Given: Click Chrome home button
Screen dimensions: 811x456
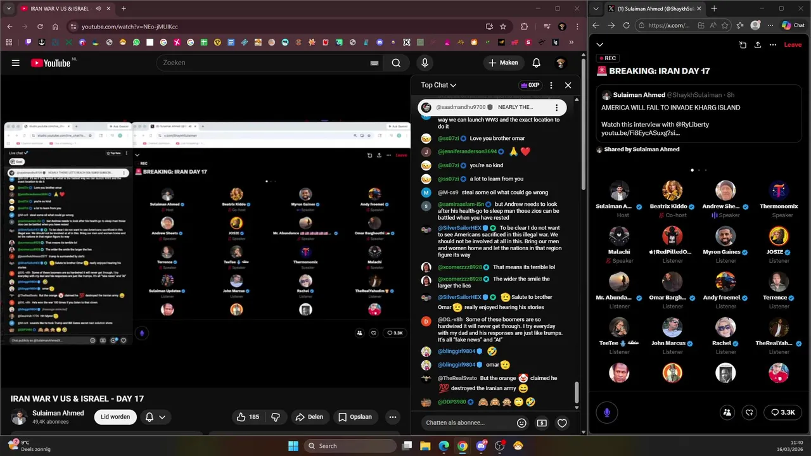Looking at the screenshot, I should 55,27.
